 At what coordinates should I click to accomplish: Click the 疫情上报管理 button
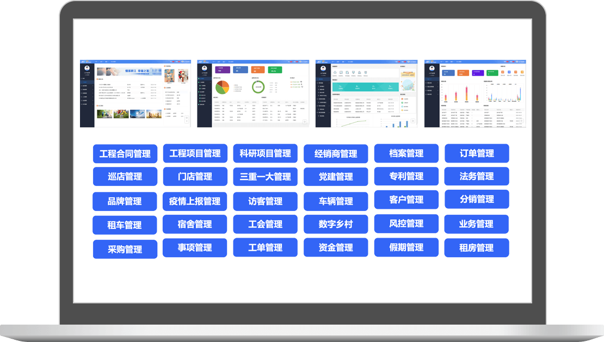[x=195, y=201]
